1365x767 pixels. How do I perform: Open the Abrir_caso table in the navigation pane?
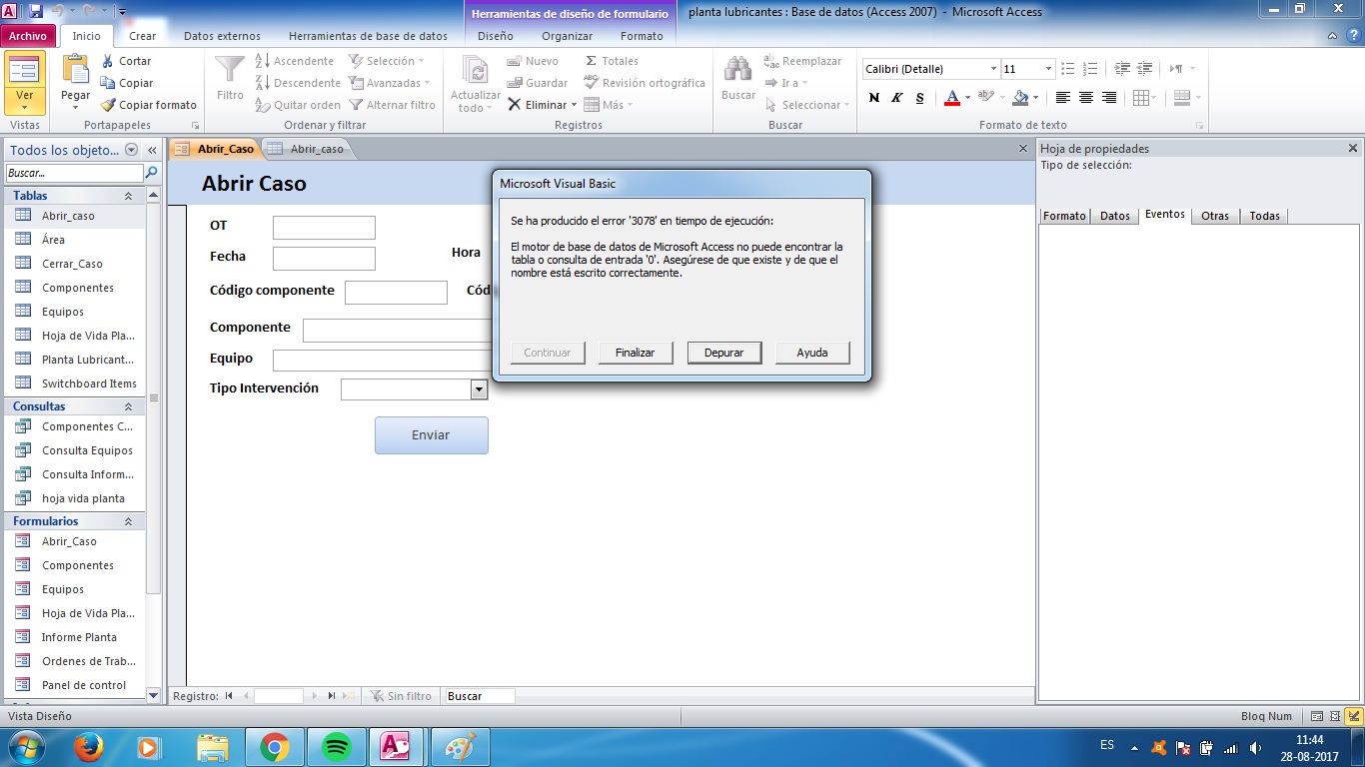[68, 216]
